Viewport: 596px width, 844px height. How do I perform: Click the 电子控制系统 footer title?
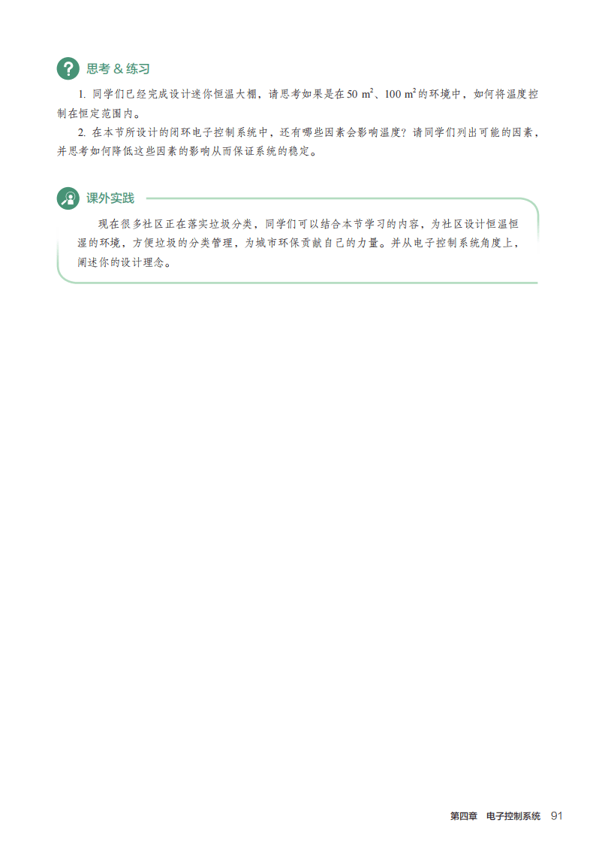(513, 816)
